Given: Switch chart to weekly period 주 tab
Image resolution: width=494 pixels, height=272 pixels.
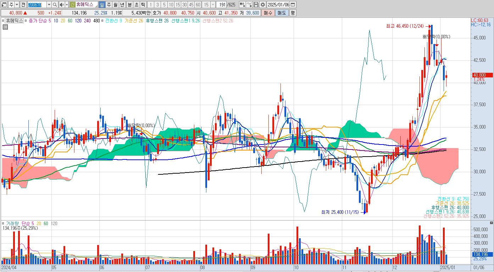Looking at the screenshot, I should (109, 5).
